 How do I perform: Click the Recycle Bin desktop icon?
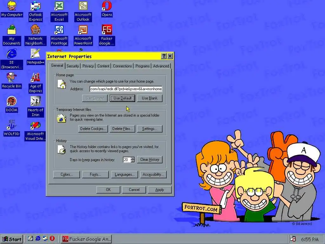tap(12, 80)
